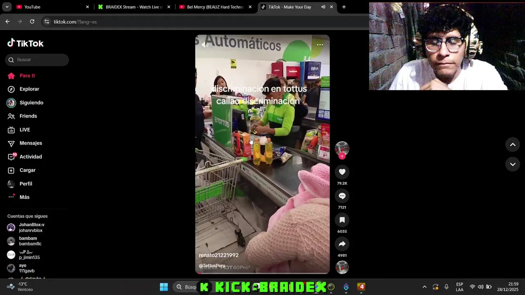
Task: Open Perfil page
Action: (x=26, y=184)
